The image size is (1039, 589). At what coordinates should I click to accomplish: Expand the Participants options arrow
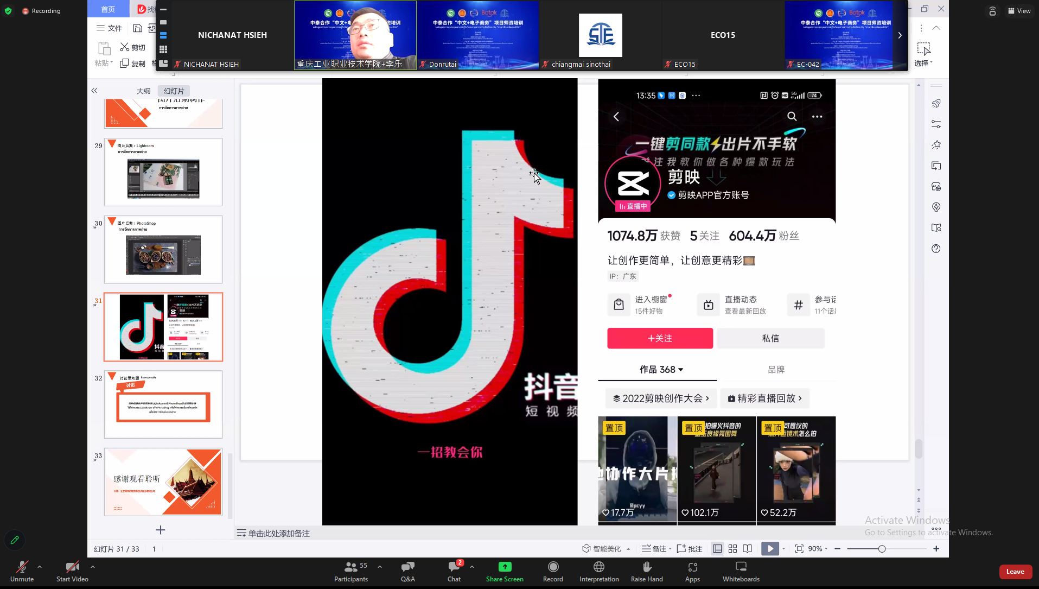[x=380, y=567]
